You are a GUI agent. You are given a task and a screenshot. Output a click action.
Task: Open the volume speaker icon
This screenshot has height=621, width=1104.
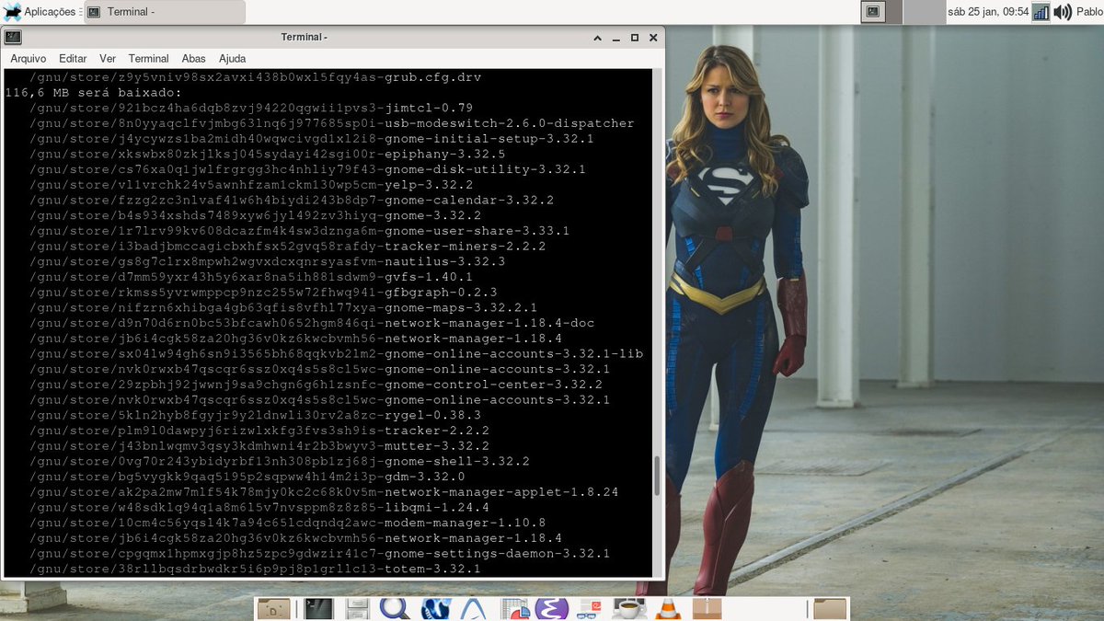click(x=1063, y=12)
